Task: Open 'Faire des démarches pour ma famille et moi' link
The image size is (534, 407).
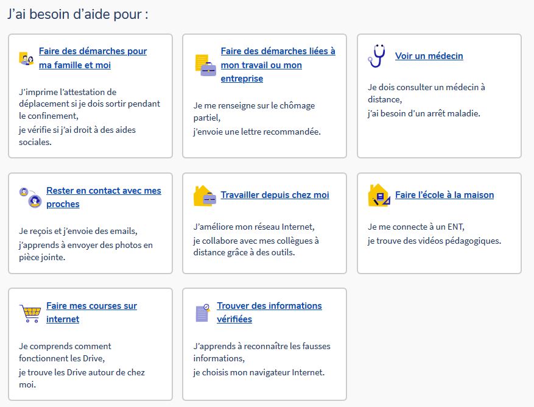Action: click(x=93, y=58)
